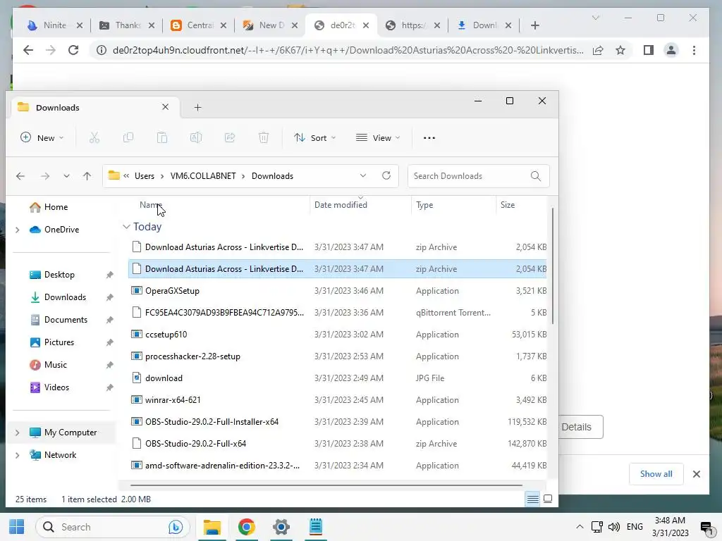Open the New dropdown in Explorer
This screenshot has height=541, width=722.
[42, 137]
